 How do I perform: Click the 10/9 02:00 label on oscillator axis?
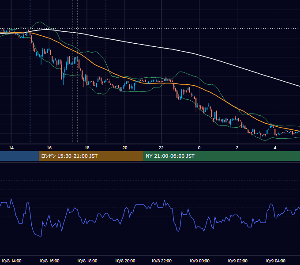pyautogui.click(x=237, y=261)
